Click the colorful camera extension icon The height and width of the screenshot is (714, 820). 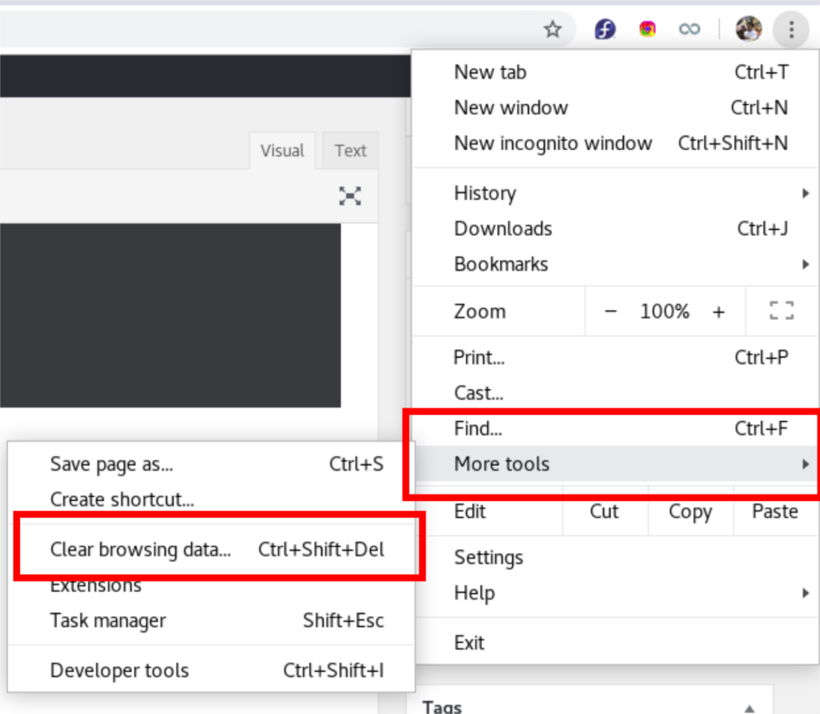[x=647, y=30]
